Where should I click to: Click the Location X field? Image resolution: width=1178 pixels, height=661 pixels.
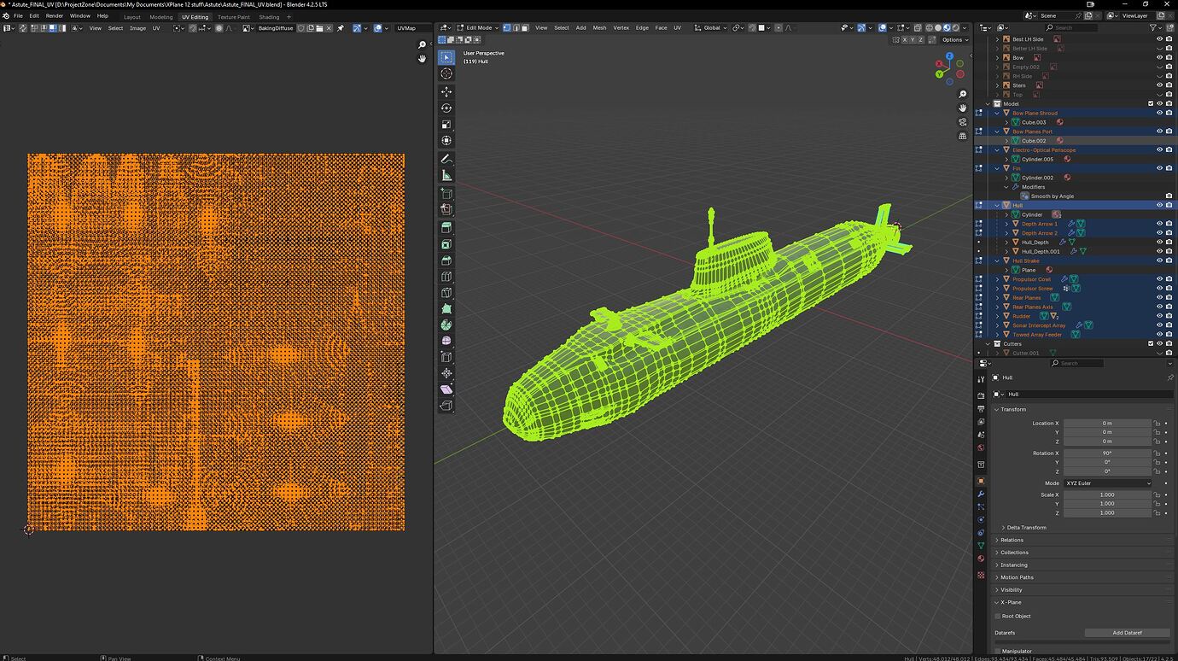pyautogui.click(x=1107, y=423)
